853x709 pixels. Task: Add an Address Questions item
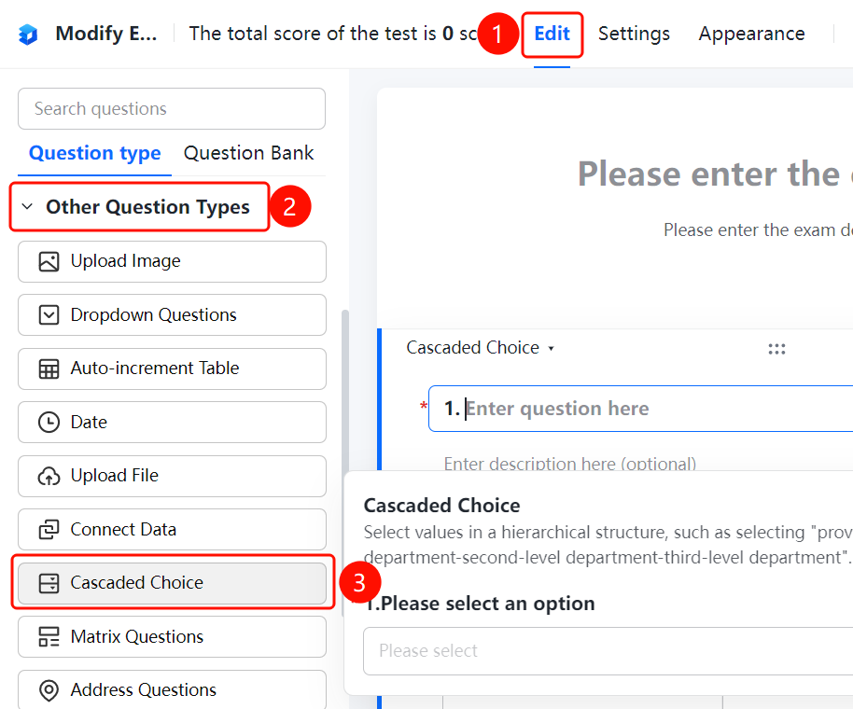[172, 689]
